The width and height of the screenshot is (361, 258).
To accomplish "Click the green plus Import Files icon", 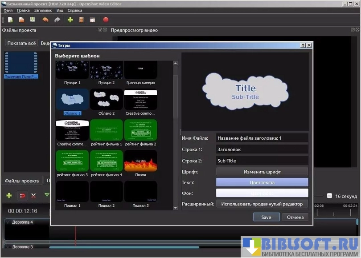I will [70, 20].
